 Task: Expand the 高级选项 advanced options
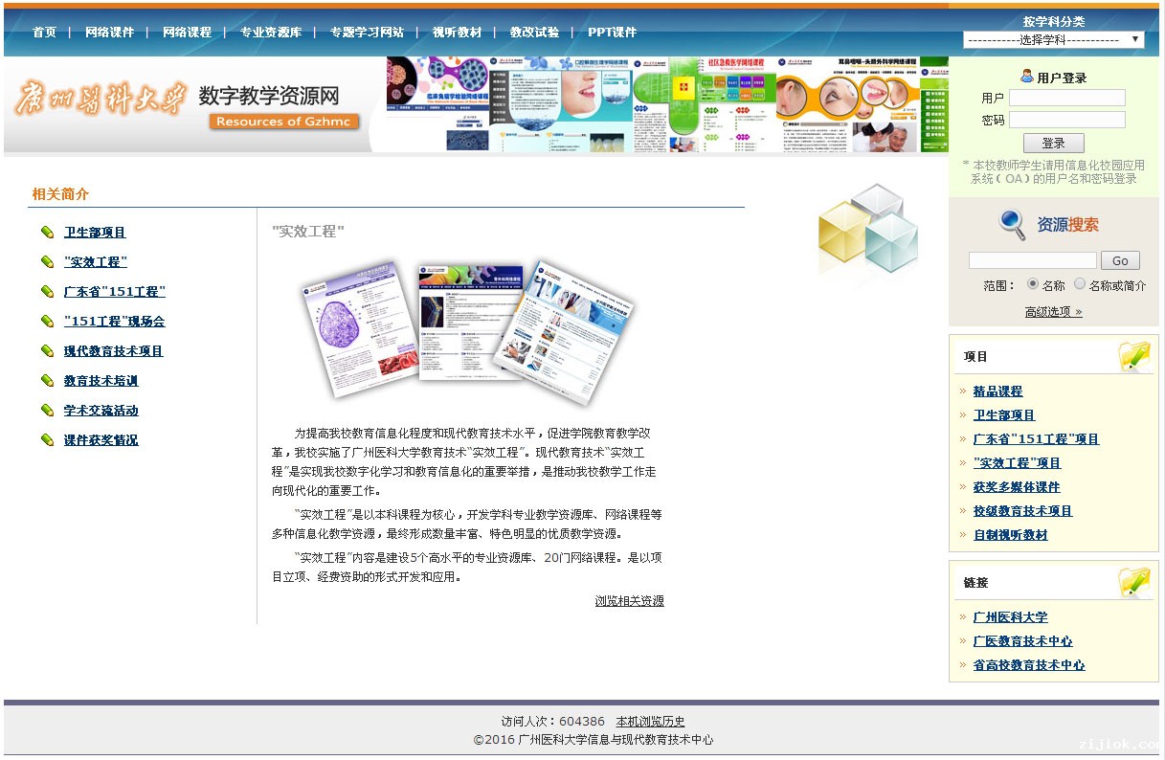tap(1047, 310)
